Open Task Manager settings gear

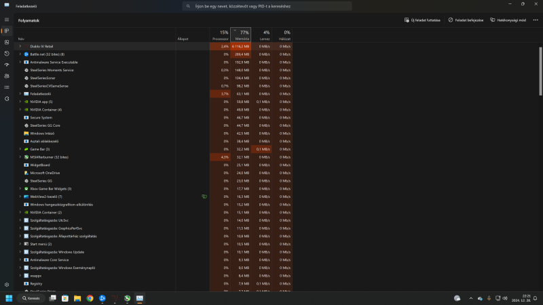click(7, 285)
